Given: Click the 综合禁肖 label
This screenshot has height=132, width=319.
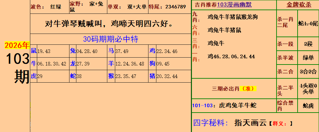Looking at the screenshot, I should tap(285, 106).
